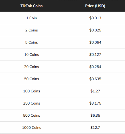Select the 1 Coin cell
The height and width of the screenshot is (134, 125).
tap(31, 18)
